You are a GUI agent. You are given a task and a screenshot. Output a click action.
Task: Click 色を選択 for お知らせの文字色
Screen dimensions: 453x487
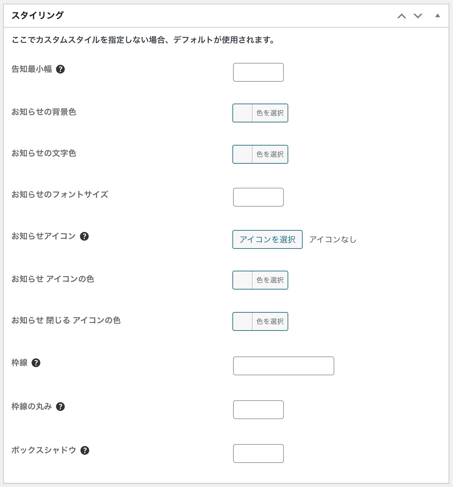pyautogui.click(x=270, y=154)
